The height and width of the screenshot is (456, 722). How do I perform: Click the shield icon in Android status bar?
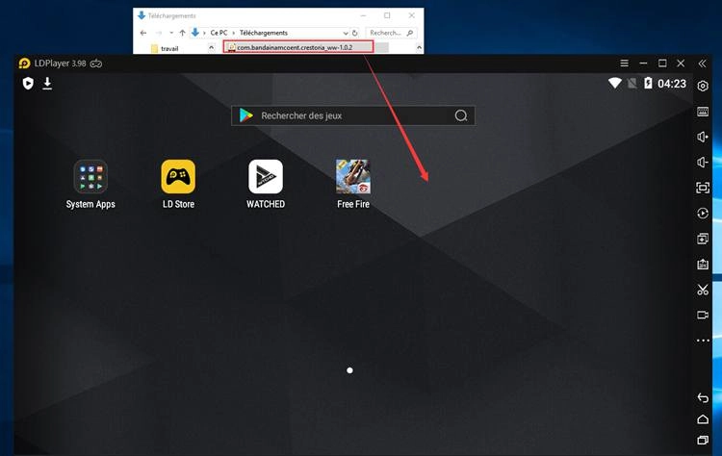(x=28, y=84)
